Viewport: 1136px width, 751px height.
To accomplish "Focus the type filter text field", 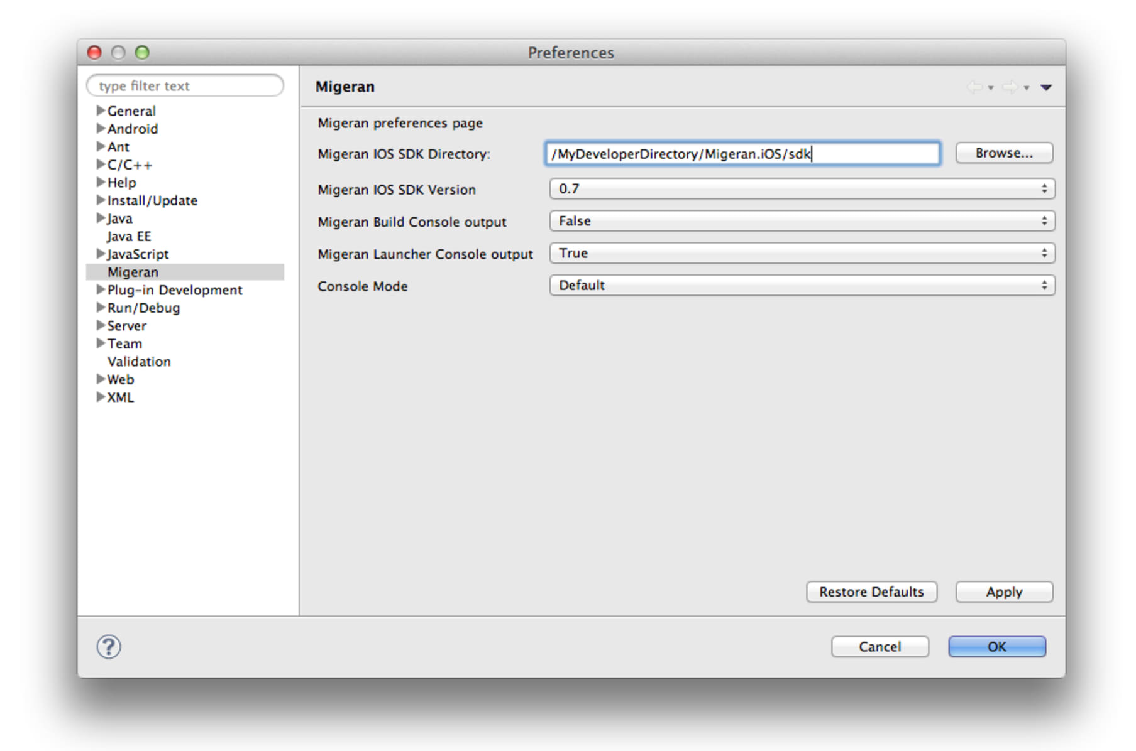I will click(185, 85).
